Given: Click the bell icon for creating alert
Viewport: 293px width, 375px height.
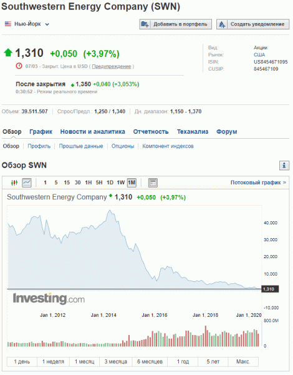Looking at the screenshot, I should click(222, 24).
